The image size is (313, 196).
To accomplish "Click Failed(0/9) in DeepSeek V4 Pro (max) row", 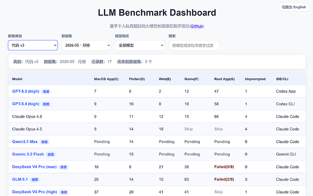I will [224, 167].
